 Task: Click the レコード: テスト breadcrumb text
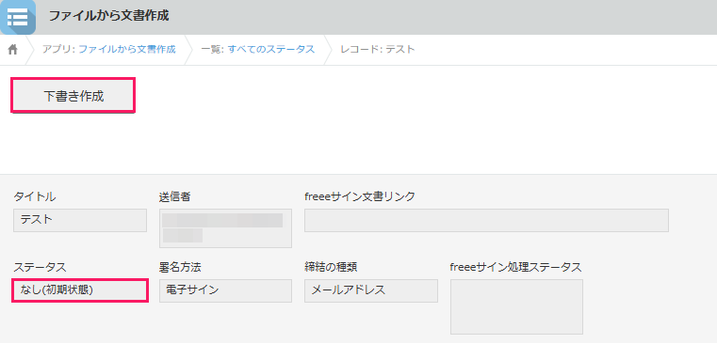pos(378,49)
